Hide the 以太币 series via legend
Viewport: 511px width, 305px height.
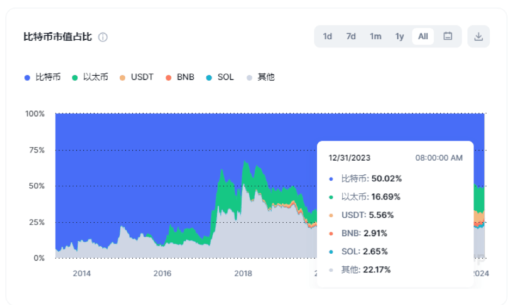click(96, 77)
